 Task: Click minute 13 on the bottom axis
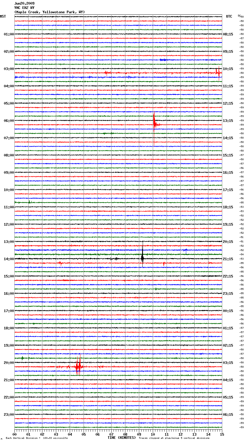point(194,434)
